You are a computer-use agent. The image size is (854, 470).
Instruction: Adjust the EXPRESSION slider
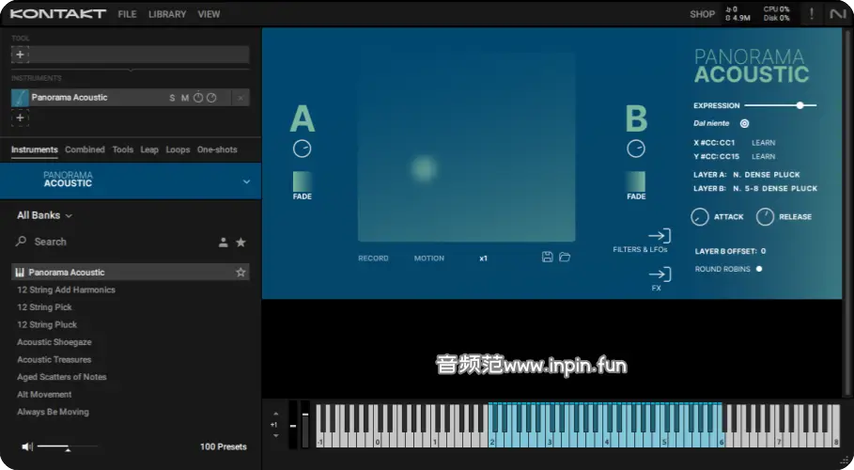tap(781, 105)
